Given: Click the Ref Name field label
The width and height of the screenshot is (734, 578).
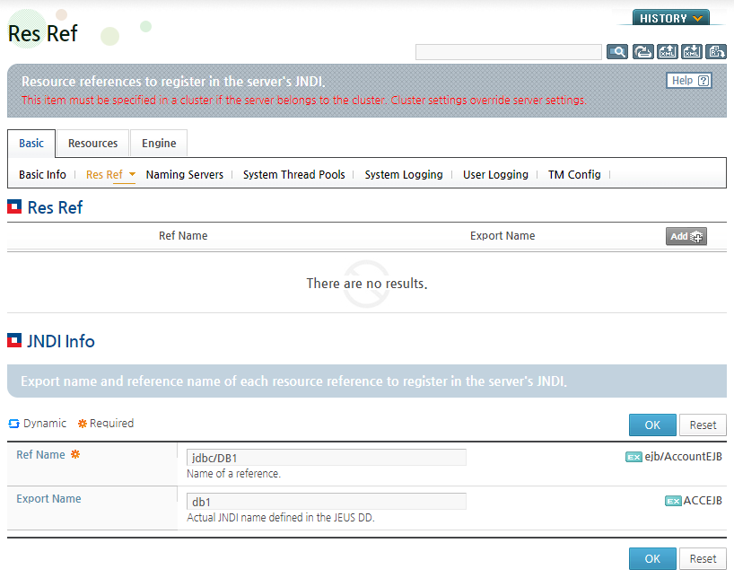Looking at the screenshot, I should pos(40,455).
